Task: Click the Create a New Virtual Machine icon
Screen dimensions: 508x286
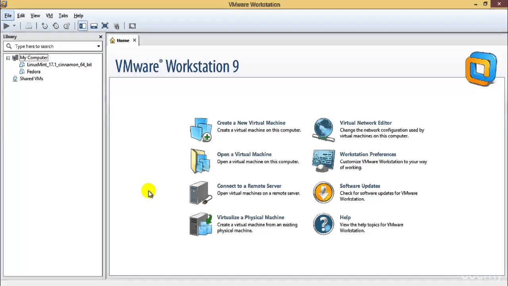Action: pos(201,129)
